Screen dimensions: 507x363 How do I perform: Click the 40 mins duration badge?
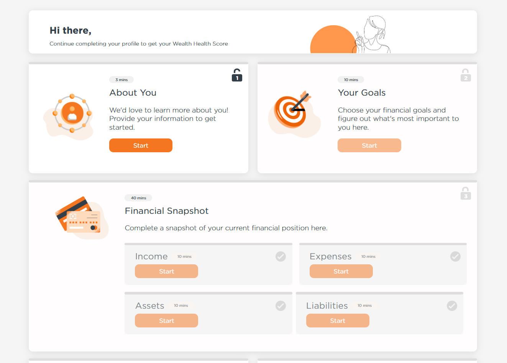click(x=138, y=198)
